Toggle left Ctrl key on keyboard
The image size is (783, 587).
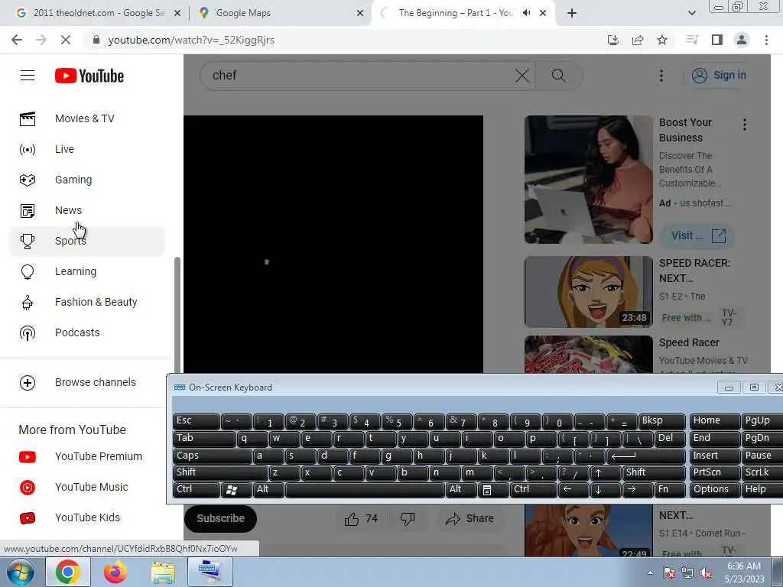click(x=197, y=490)
